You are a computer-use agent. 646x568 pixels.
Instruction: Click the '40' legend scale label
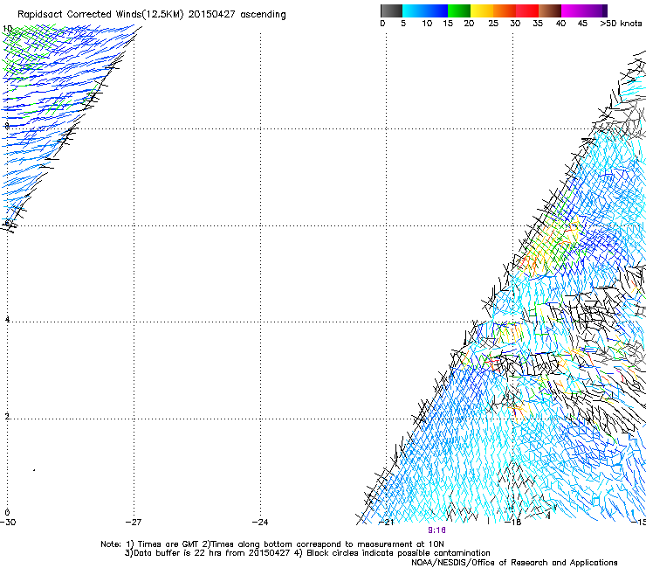click(560, 24)
